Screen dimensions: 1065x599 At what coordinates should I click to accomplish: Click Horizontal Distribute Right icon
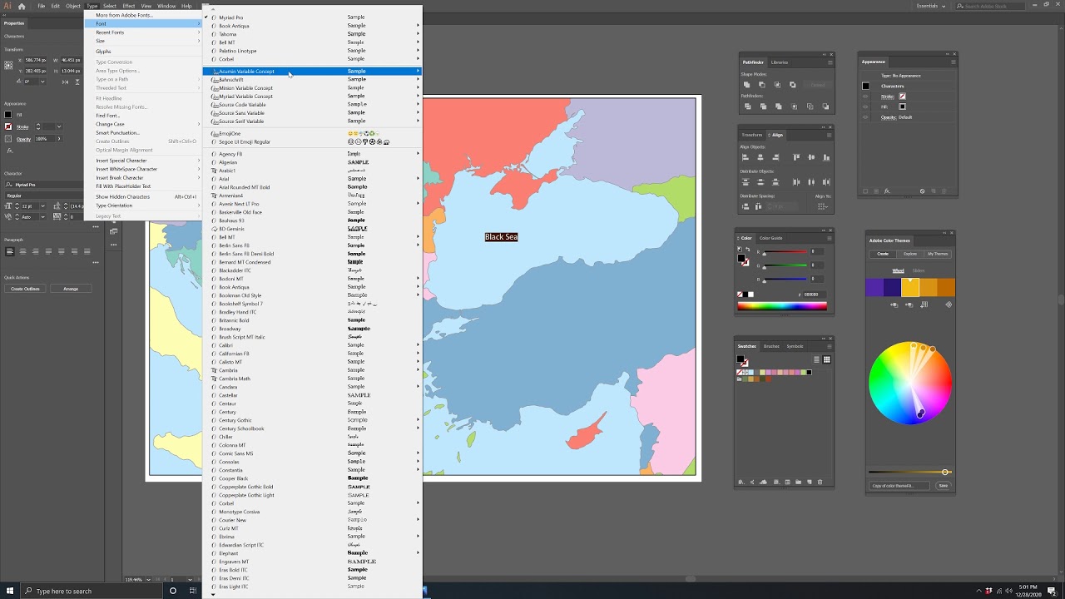[826, 182]
